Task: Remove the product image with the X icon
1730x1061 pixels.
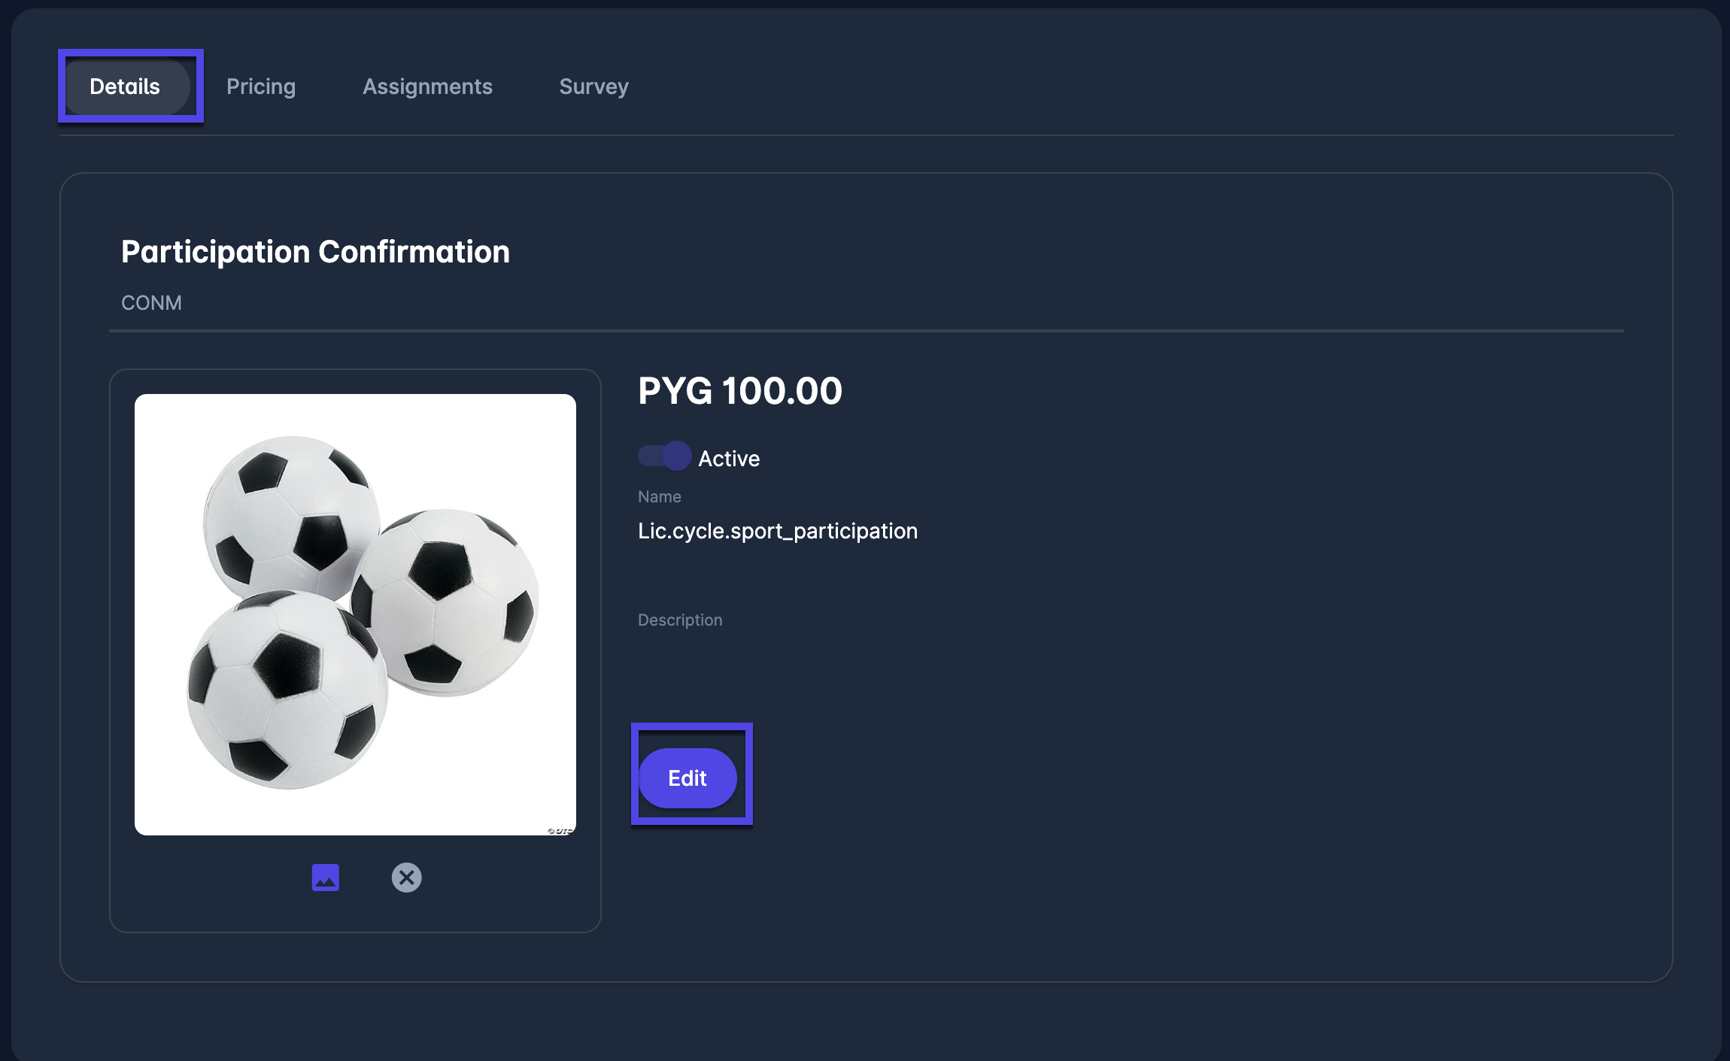Action: (x=406, y=878)
